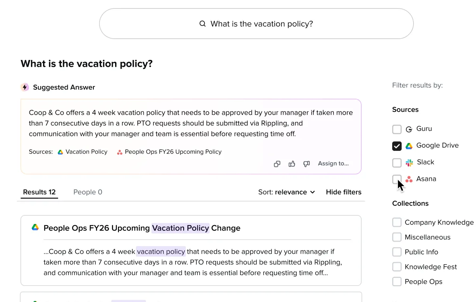Click the Collections heading
The height and width of the screenshot is (302, 476).
[x=410, y=203]
